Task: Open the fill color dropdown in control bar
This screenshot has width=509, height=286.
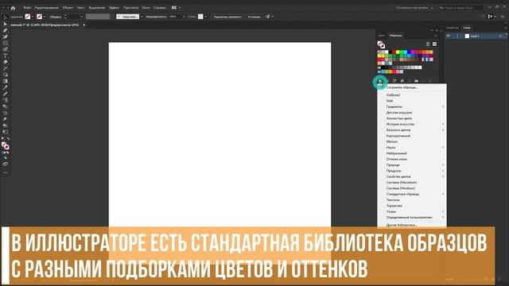Action: coord(33,17)
